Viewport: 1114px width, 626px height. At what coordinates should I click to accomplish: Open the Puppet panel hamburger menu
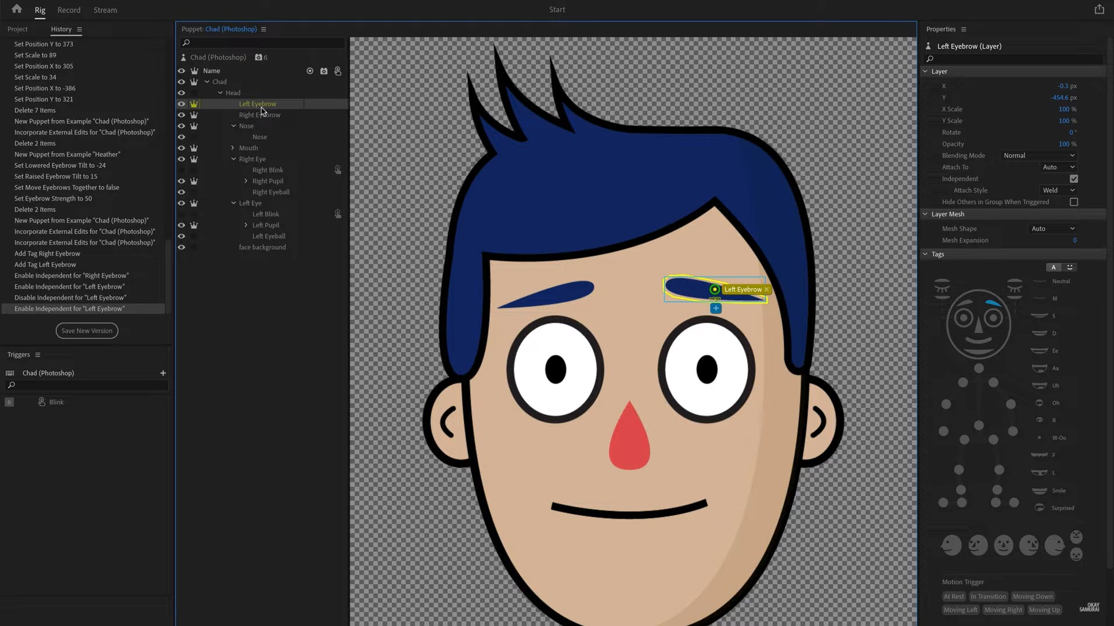264,30
